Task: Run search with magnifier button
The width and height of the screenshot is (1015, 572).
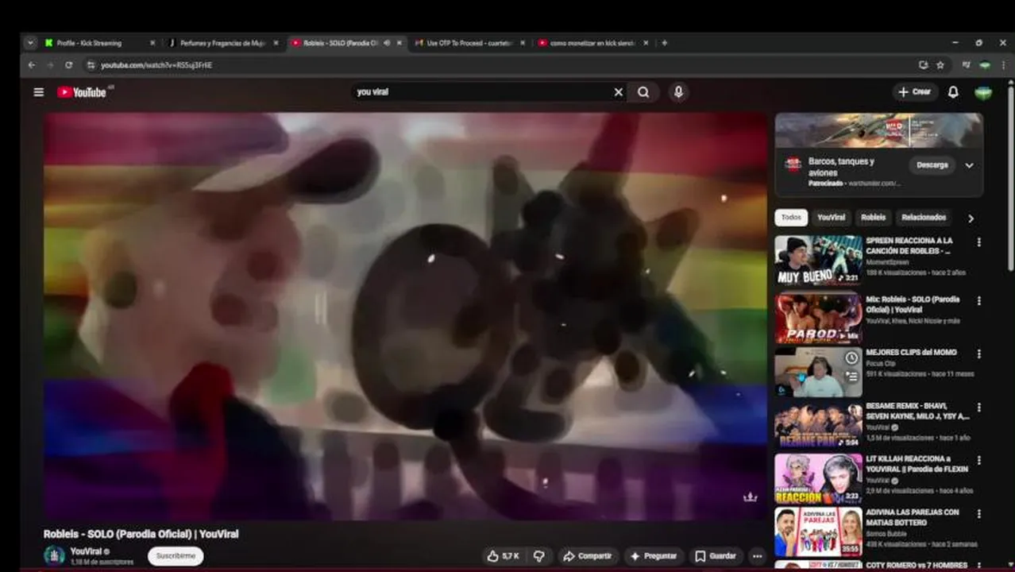Action: click(643, 92)
